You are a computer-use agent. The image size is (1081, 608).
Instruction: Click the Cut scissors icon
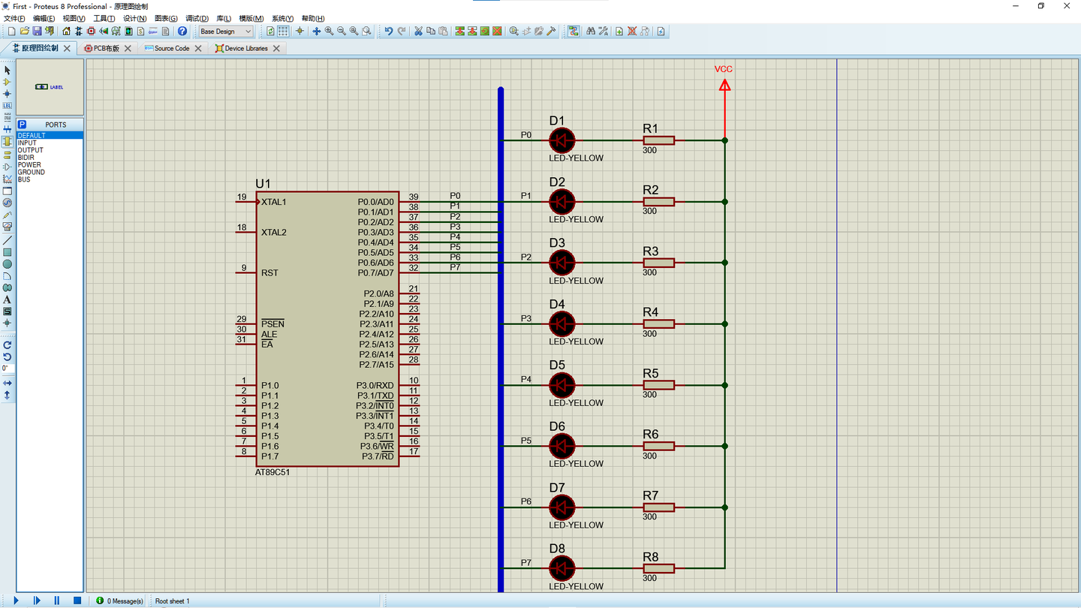[419, 32]
